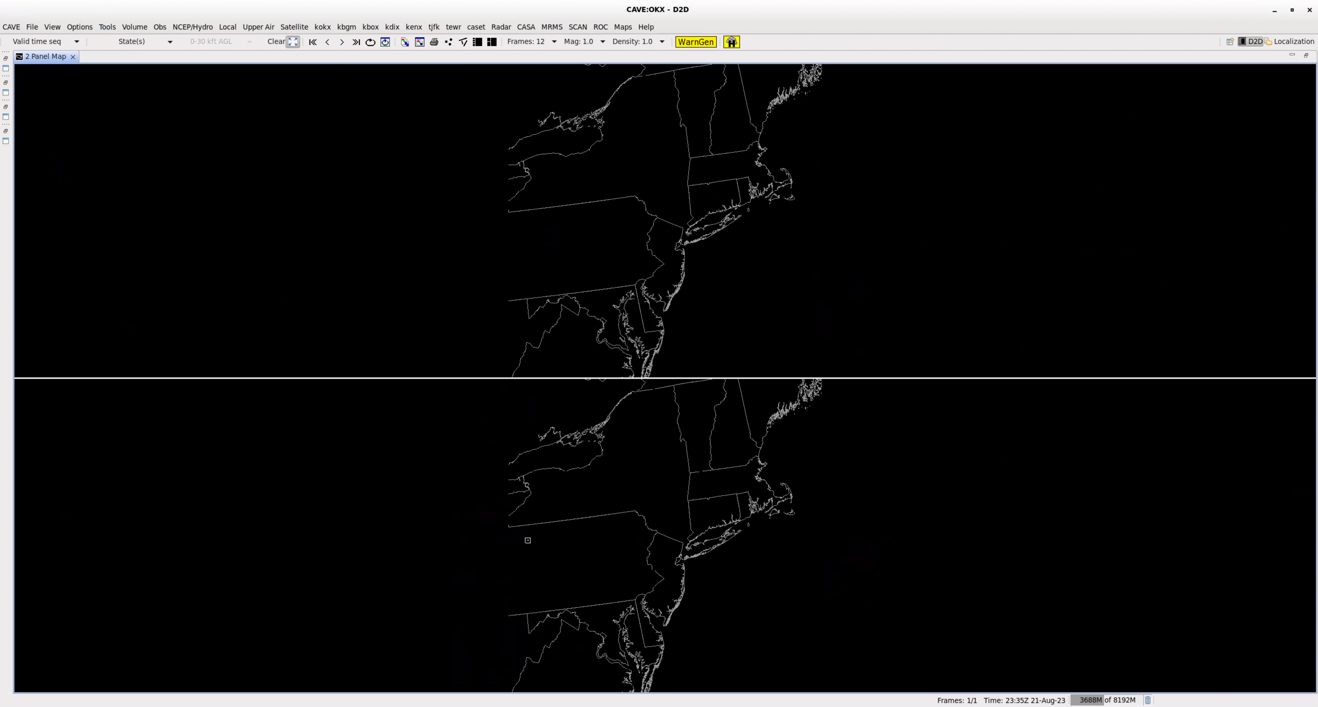
Task: Open the Tools menu
Action: (107, 26)
